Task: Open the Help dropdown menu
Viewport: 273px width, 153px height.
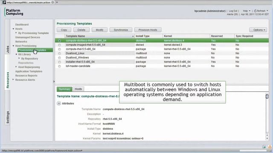Action: coord(247,11)
